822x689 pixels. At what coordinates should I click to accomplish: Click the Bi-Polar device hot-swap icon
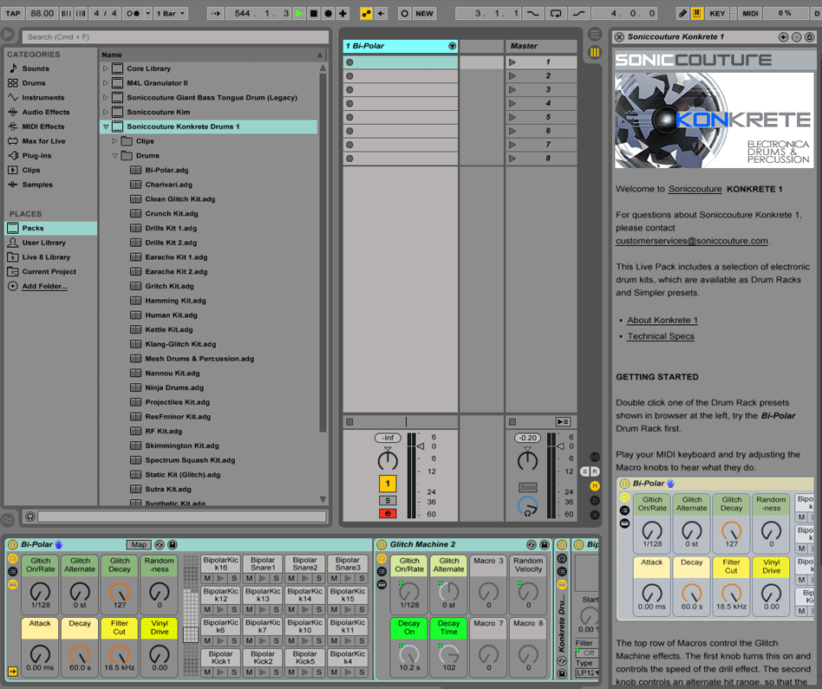160,545
